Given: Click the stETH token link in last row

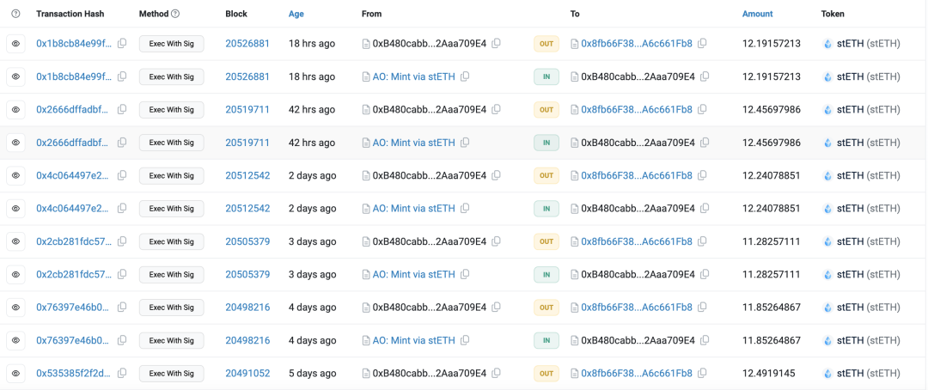Looking at the screenshot, I should click(x=868, y=374).
